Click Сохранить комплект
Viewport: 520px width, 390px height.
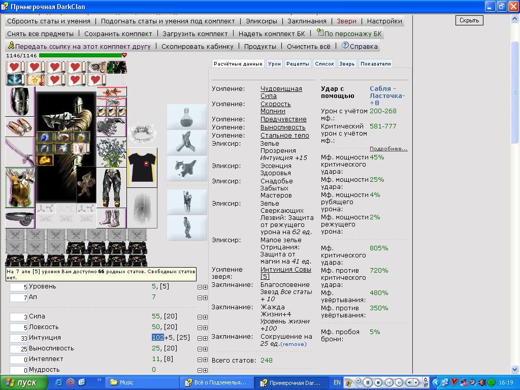118,34
